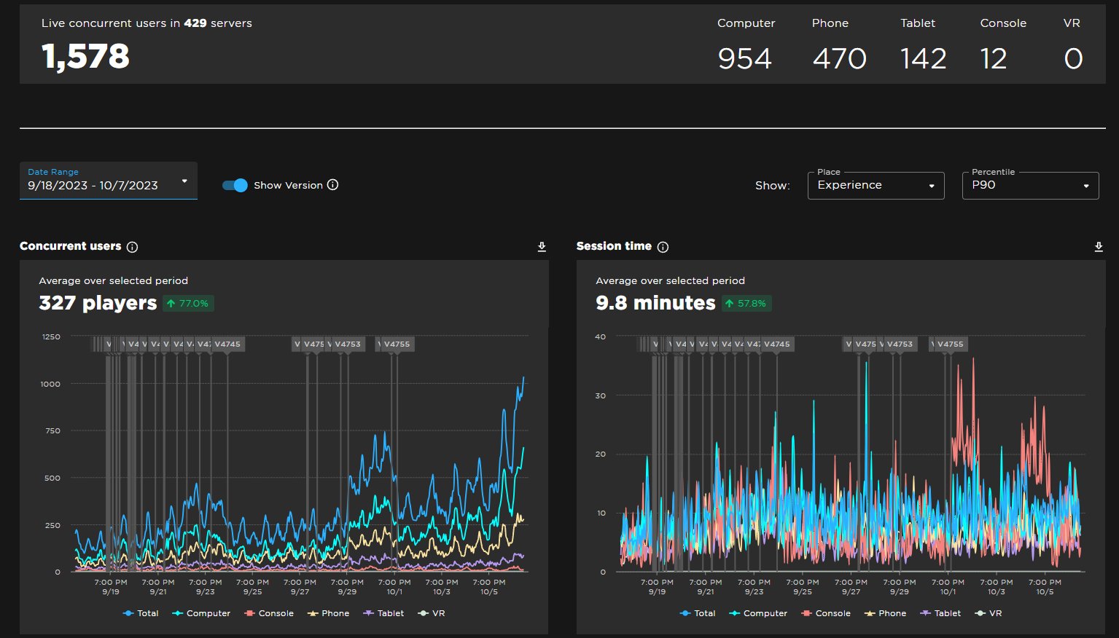The width and height of the screenshot is (1119, 638).
Task: Click the info icon next to Show Version
Action: pos(332,185)
